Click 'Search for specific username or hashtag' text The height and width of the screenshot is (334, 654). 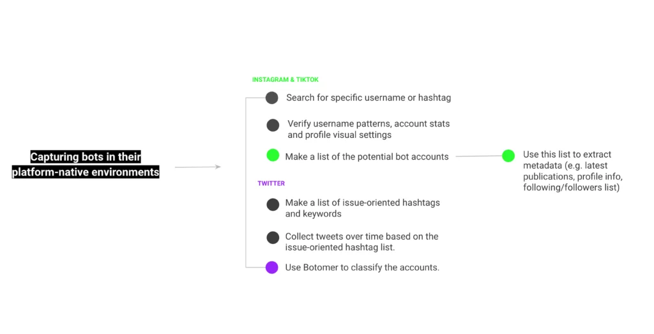point(369,98)
